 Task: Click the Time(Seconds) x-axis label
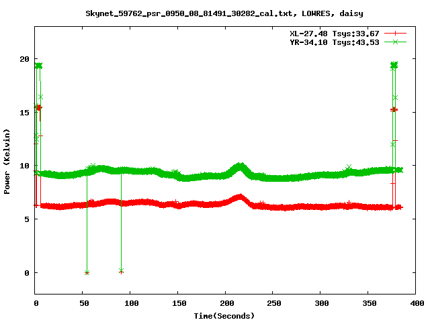[224, 316]
